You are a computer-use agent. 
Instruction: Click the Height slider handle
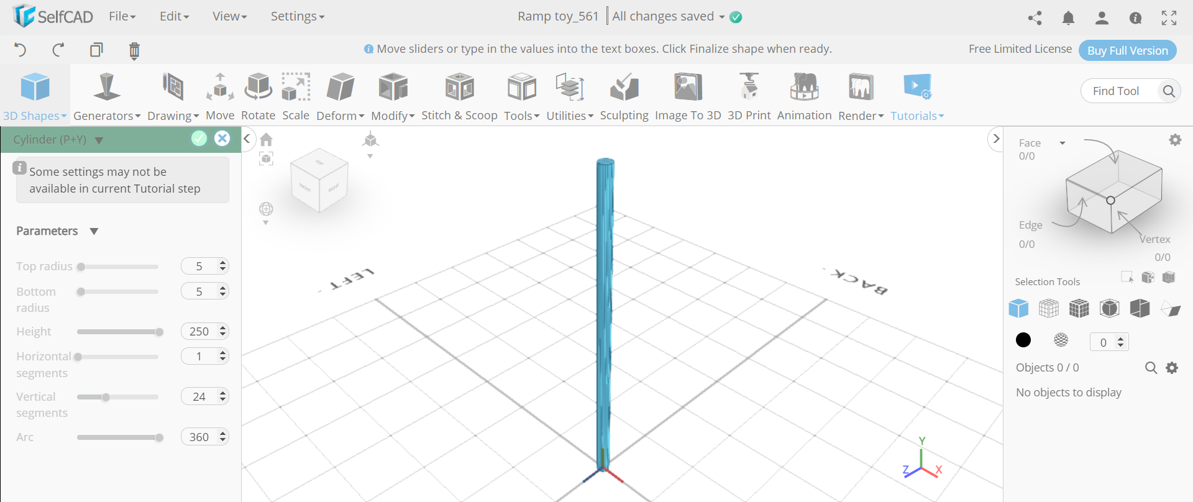pyautogui.click(x=159, y=332)
